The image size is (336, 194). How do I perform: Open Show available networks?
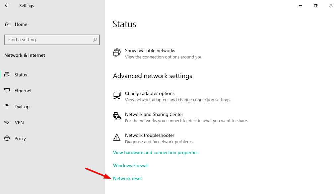pos(150,50)
